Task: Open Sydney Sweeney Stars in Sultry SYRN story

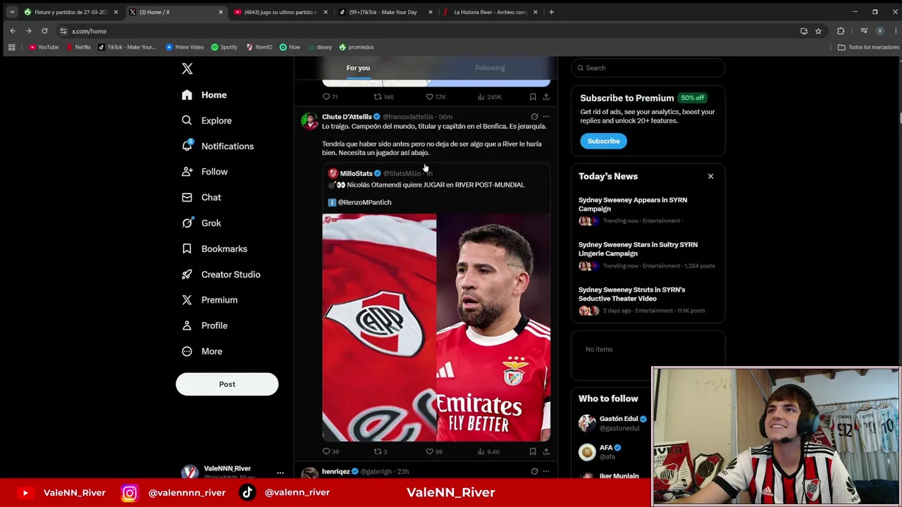Action: tap(638, 249)
